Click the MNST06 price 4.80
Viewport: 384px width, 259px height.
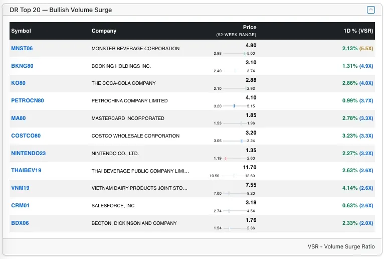pyautogui.click(x=251, y=45)
